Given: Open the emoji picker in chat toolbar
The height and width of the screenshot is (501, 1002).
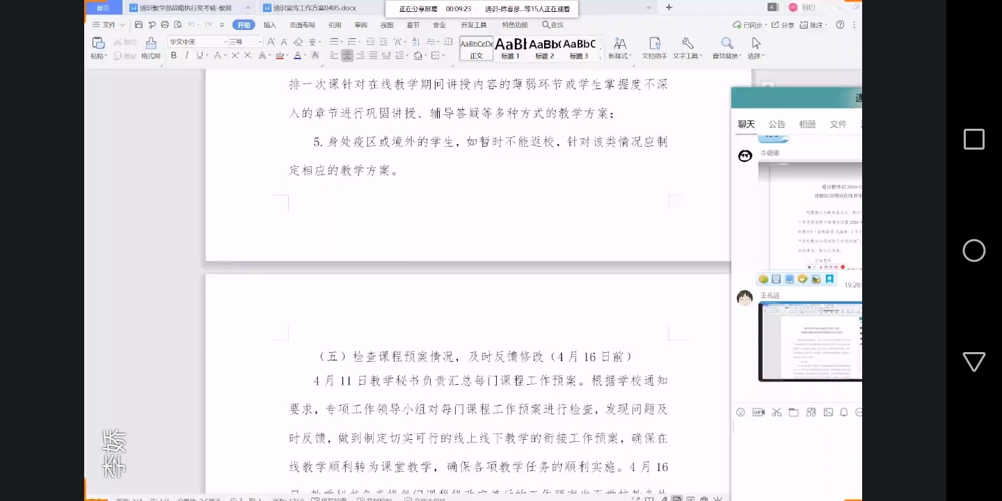Looking at the screenshot, I should tap(740, 412).
